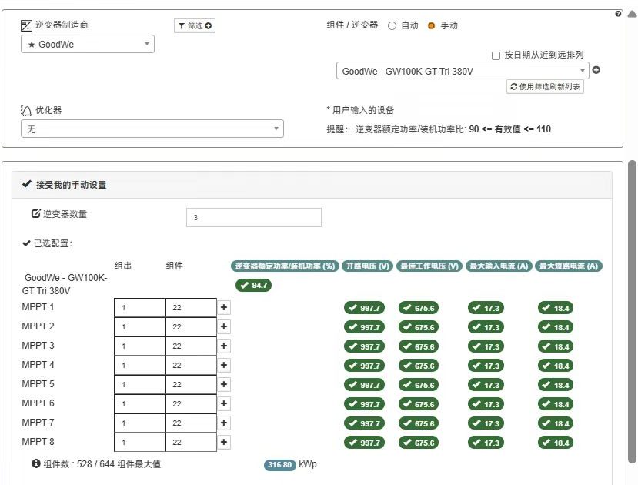This screenshot has width=638, height=485.
Task: Click the 最大输入电流 (A) column header
Action: pyautogui.click(x=499, y=266)
